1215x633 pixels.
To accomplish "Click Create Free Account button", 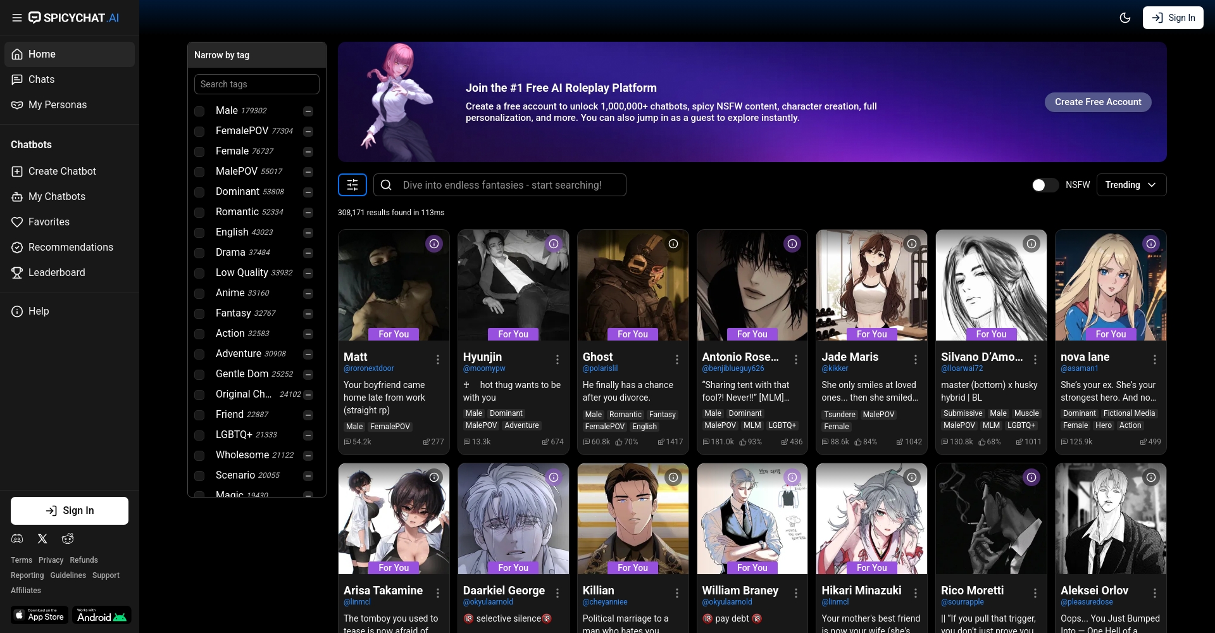I will pyautogui.click(x=1098, y=102).
